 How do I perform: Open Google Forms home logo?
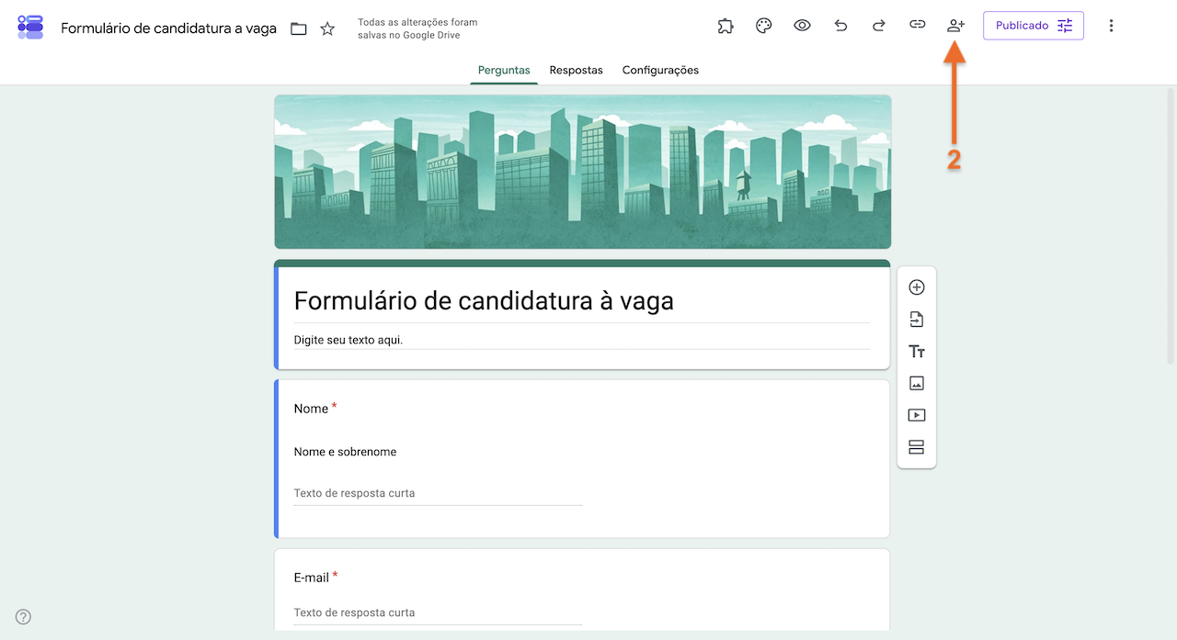30,27
